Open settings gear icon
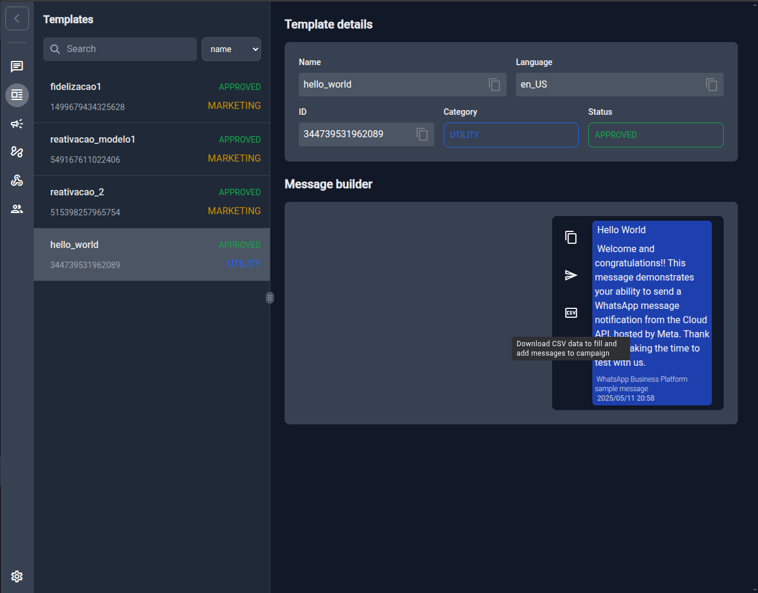Image resolution: width=758 pixels, height=593 pixels. pyautogui.click(x=17, y=576)
